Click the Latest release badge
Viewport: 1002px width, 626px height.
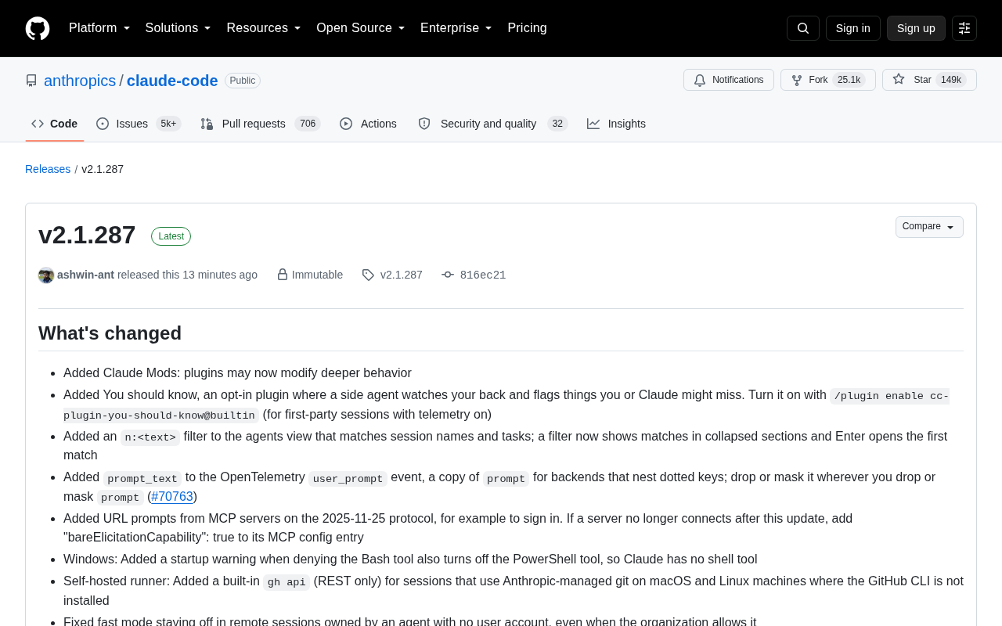tap(171, 236)
